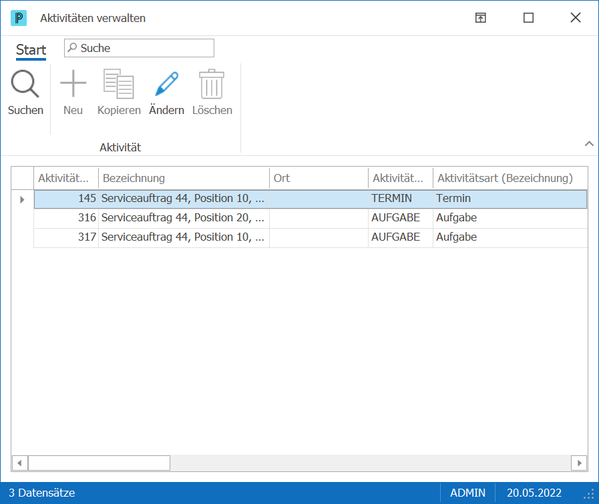Image resolution: width=599 pixels, height=504 pixels.
Task: Sort by Aktivitätsart (Bezeichnung) column header
Action: (510, 178)
